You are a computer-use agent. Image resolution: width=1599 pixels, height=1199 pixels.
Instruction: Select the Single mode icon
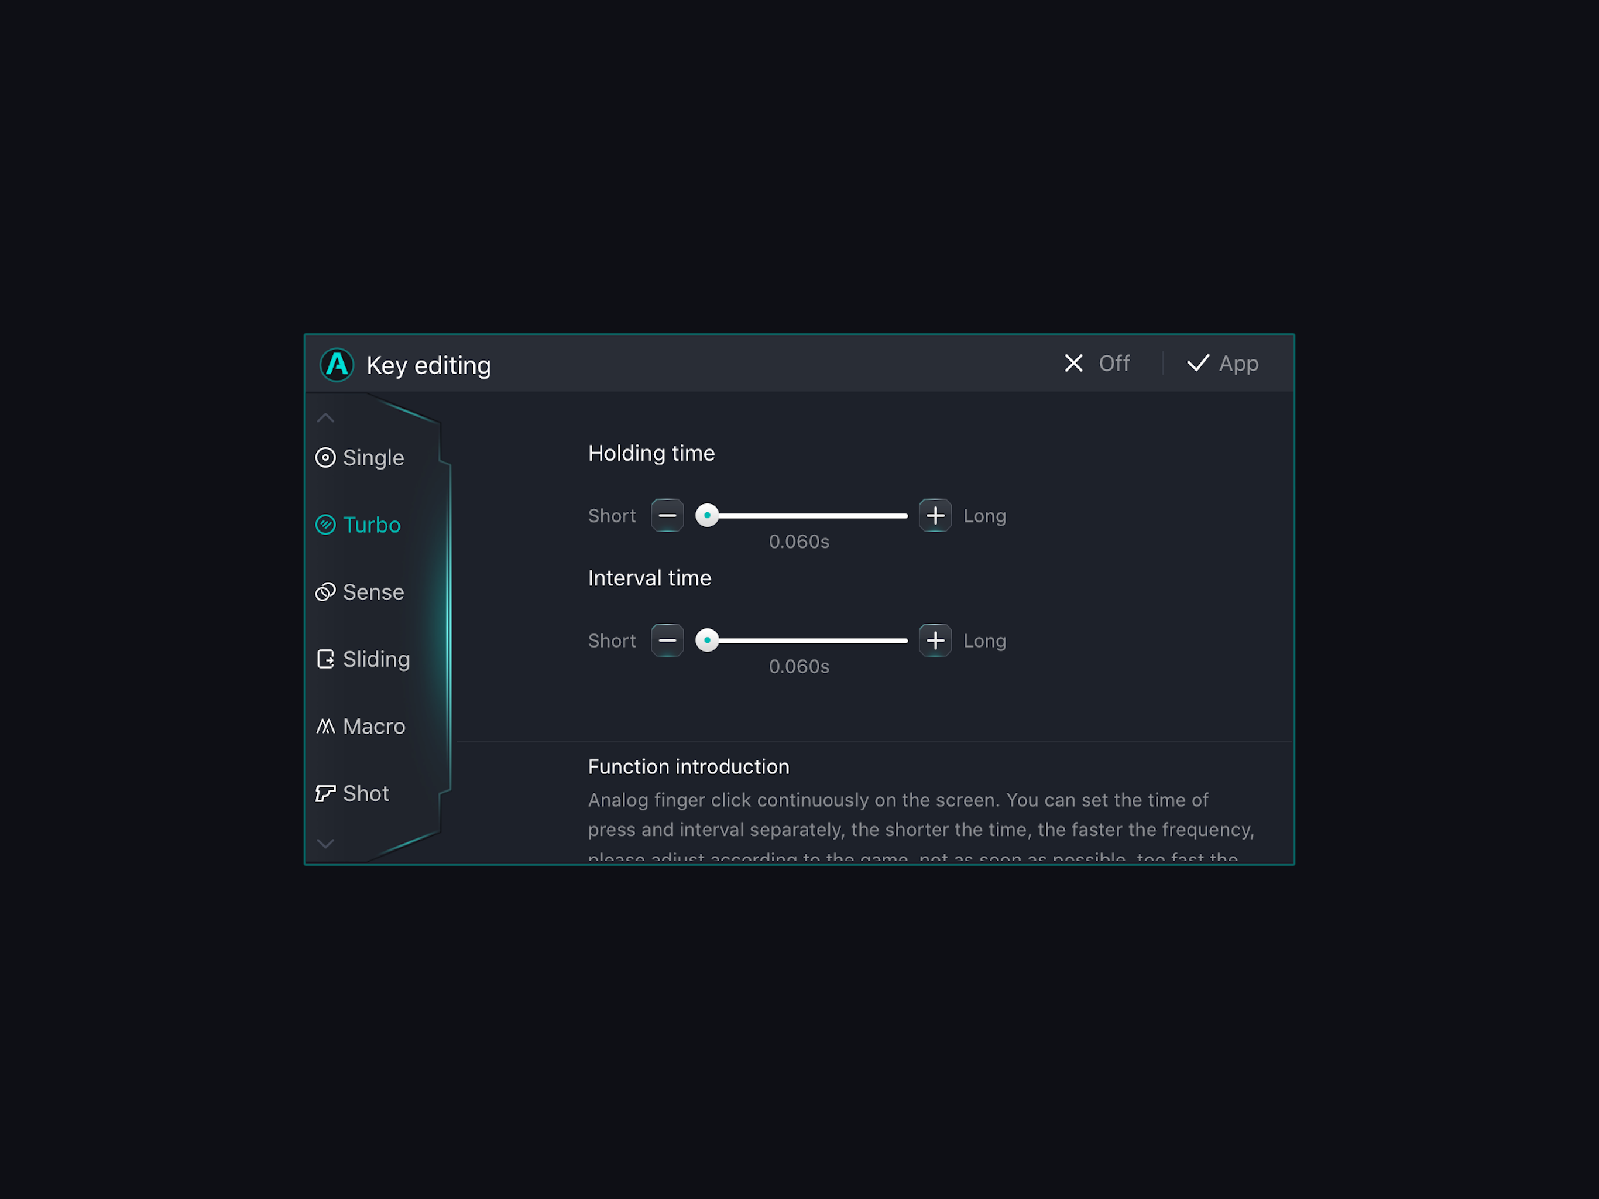pos(325,458)
